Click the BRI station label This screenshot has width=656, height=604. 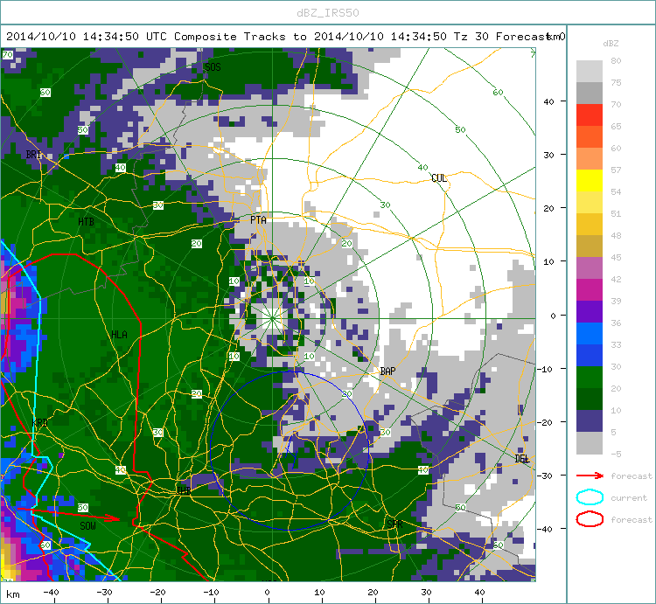tap(33, 154)
